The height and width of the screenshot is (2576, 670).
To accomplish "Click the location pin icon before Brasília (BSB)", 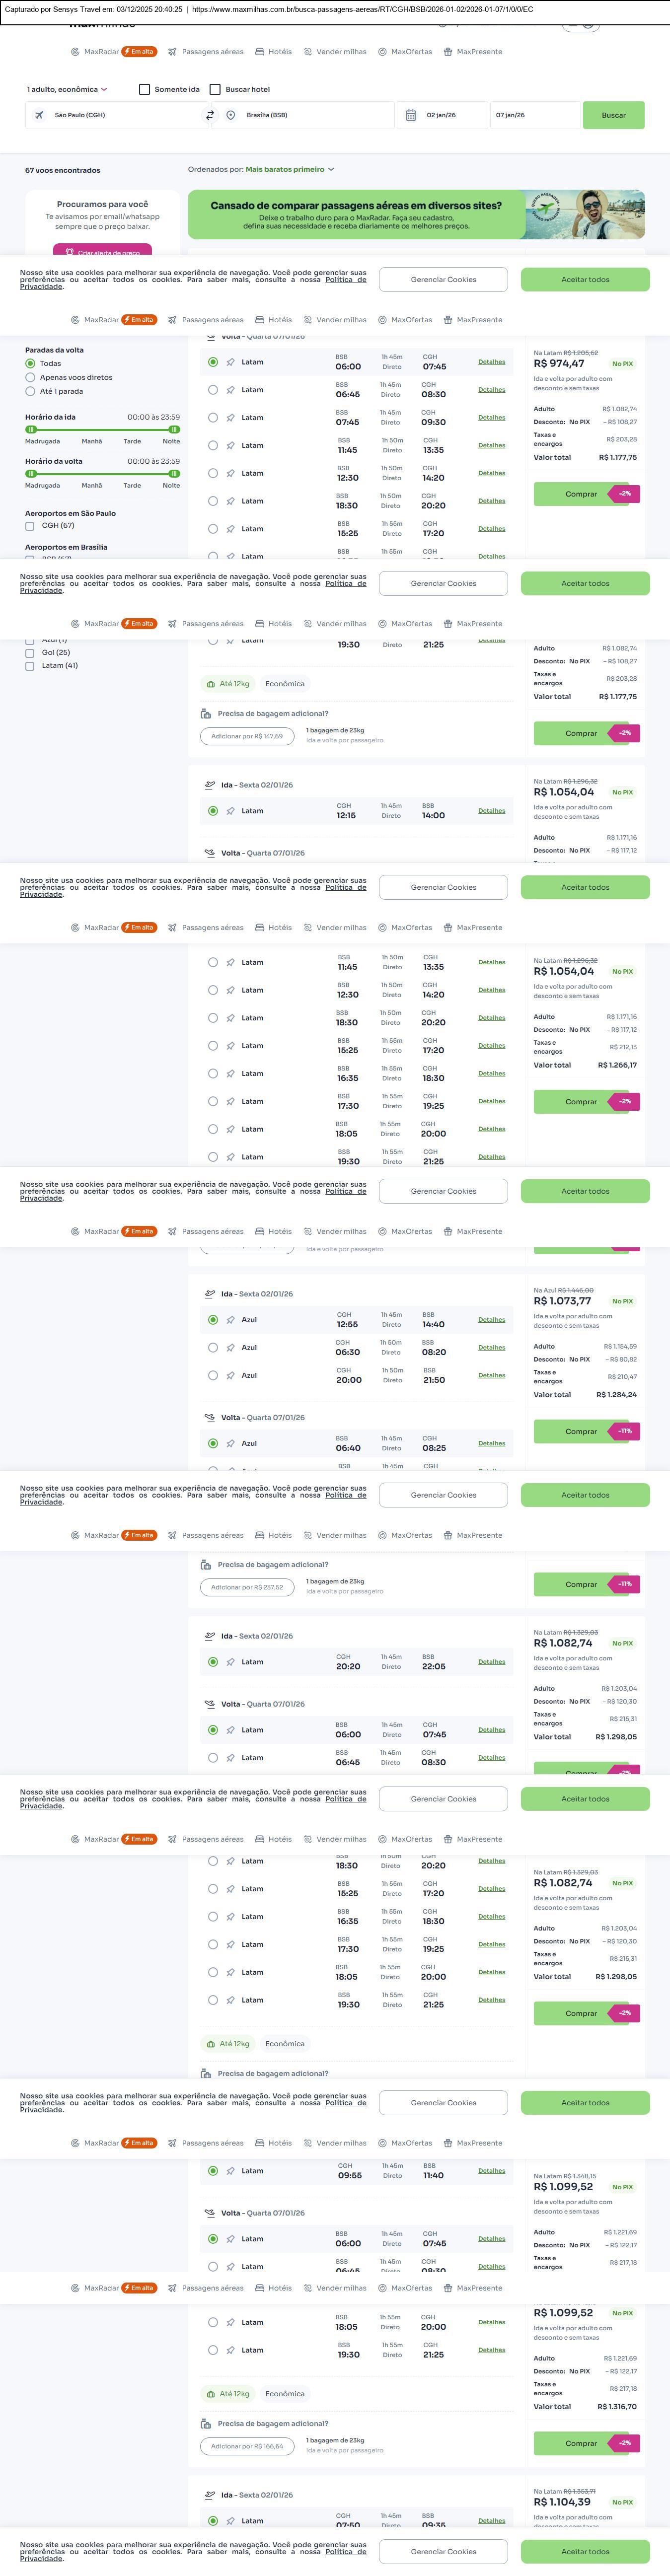I will (x=231, y=115).
